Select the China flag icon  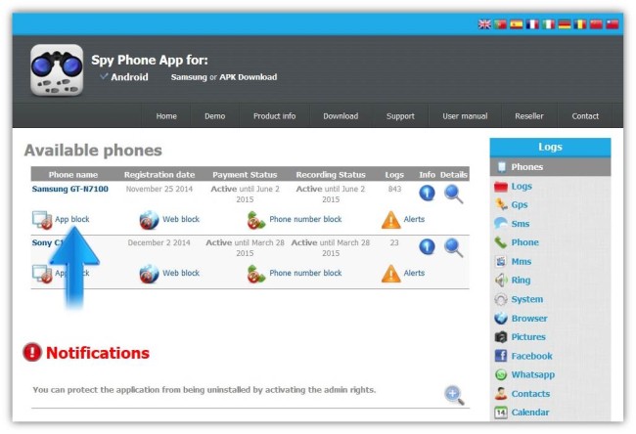(596, 24)
